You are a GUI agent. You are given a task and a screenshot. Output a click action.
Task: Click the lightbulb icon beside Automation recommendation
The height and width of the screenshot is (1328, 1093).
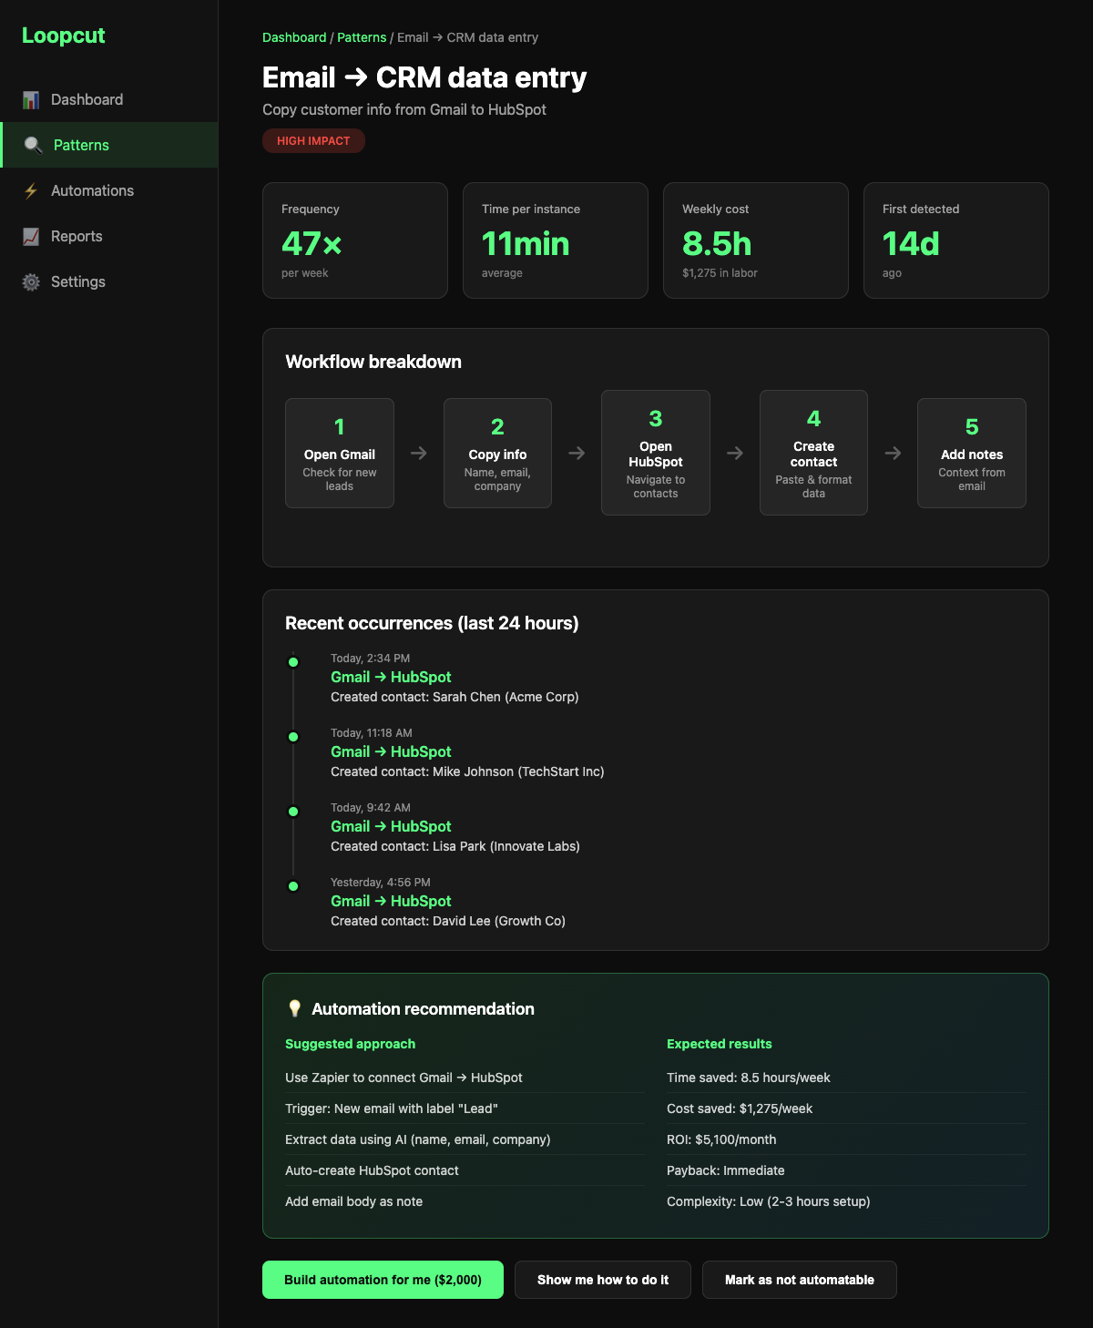294,1008
